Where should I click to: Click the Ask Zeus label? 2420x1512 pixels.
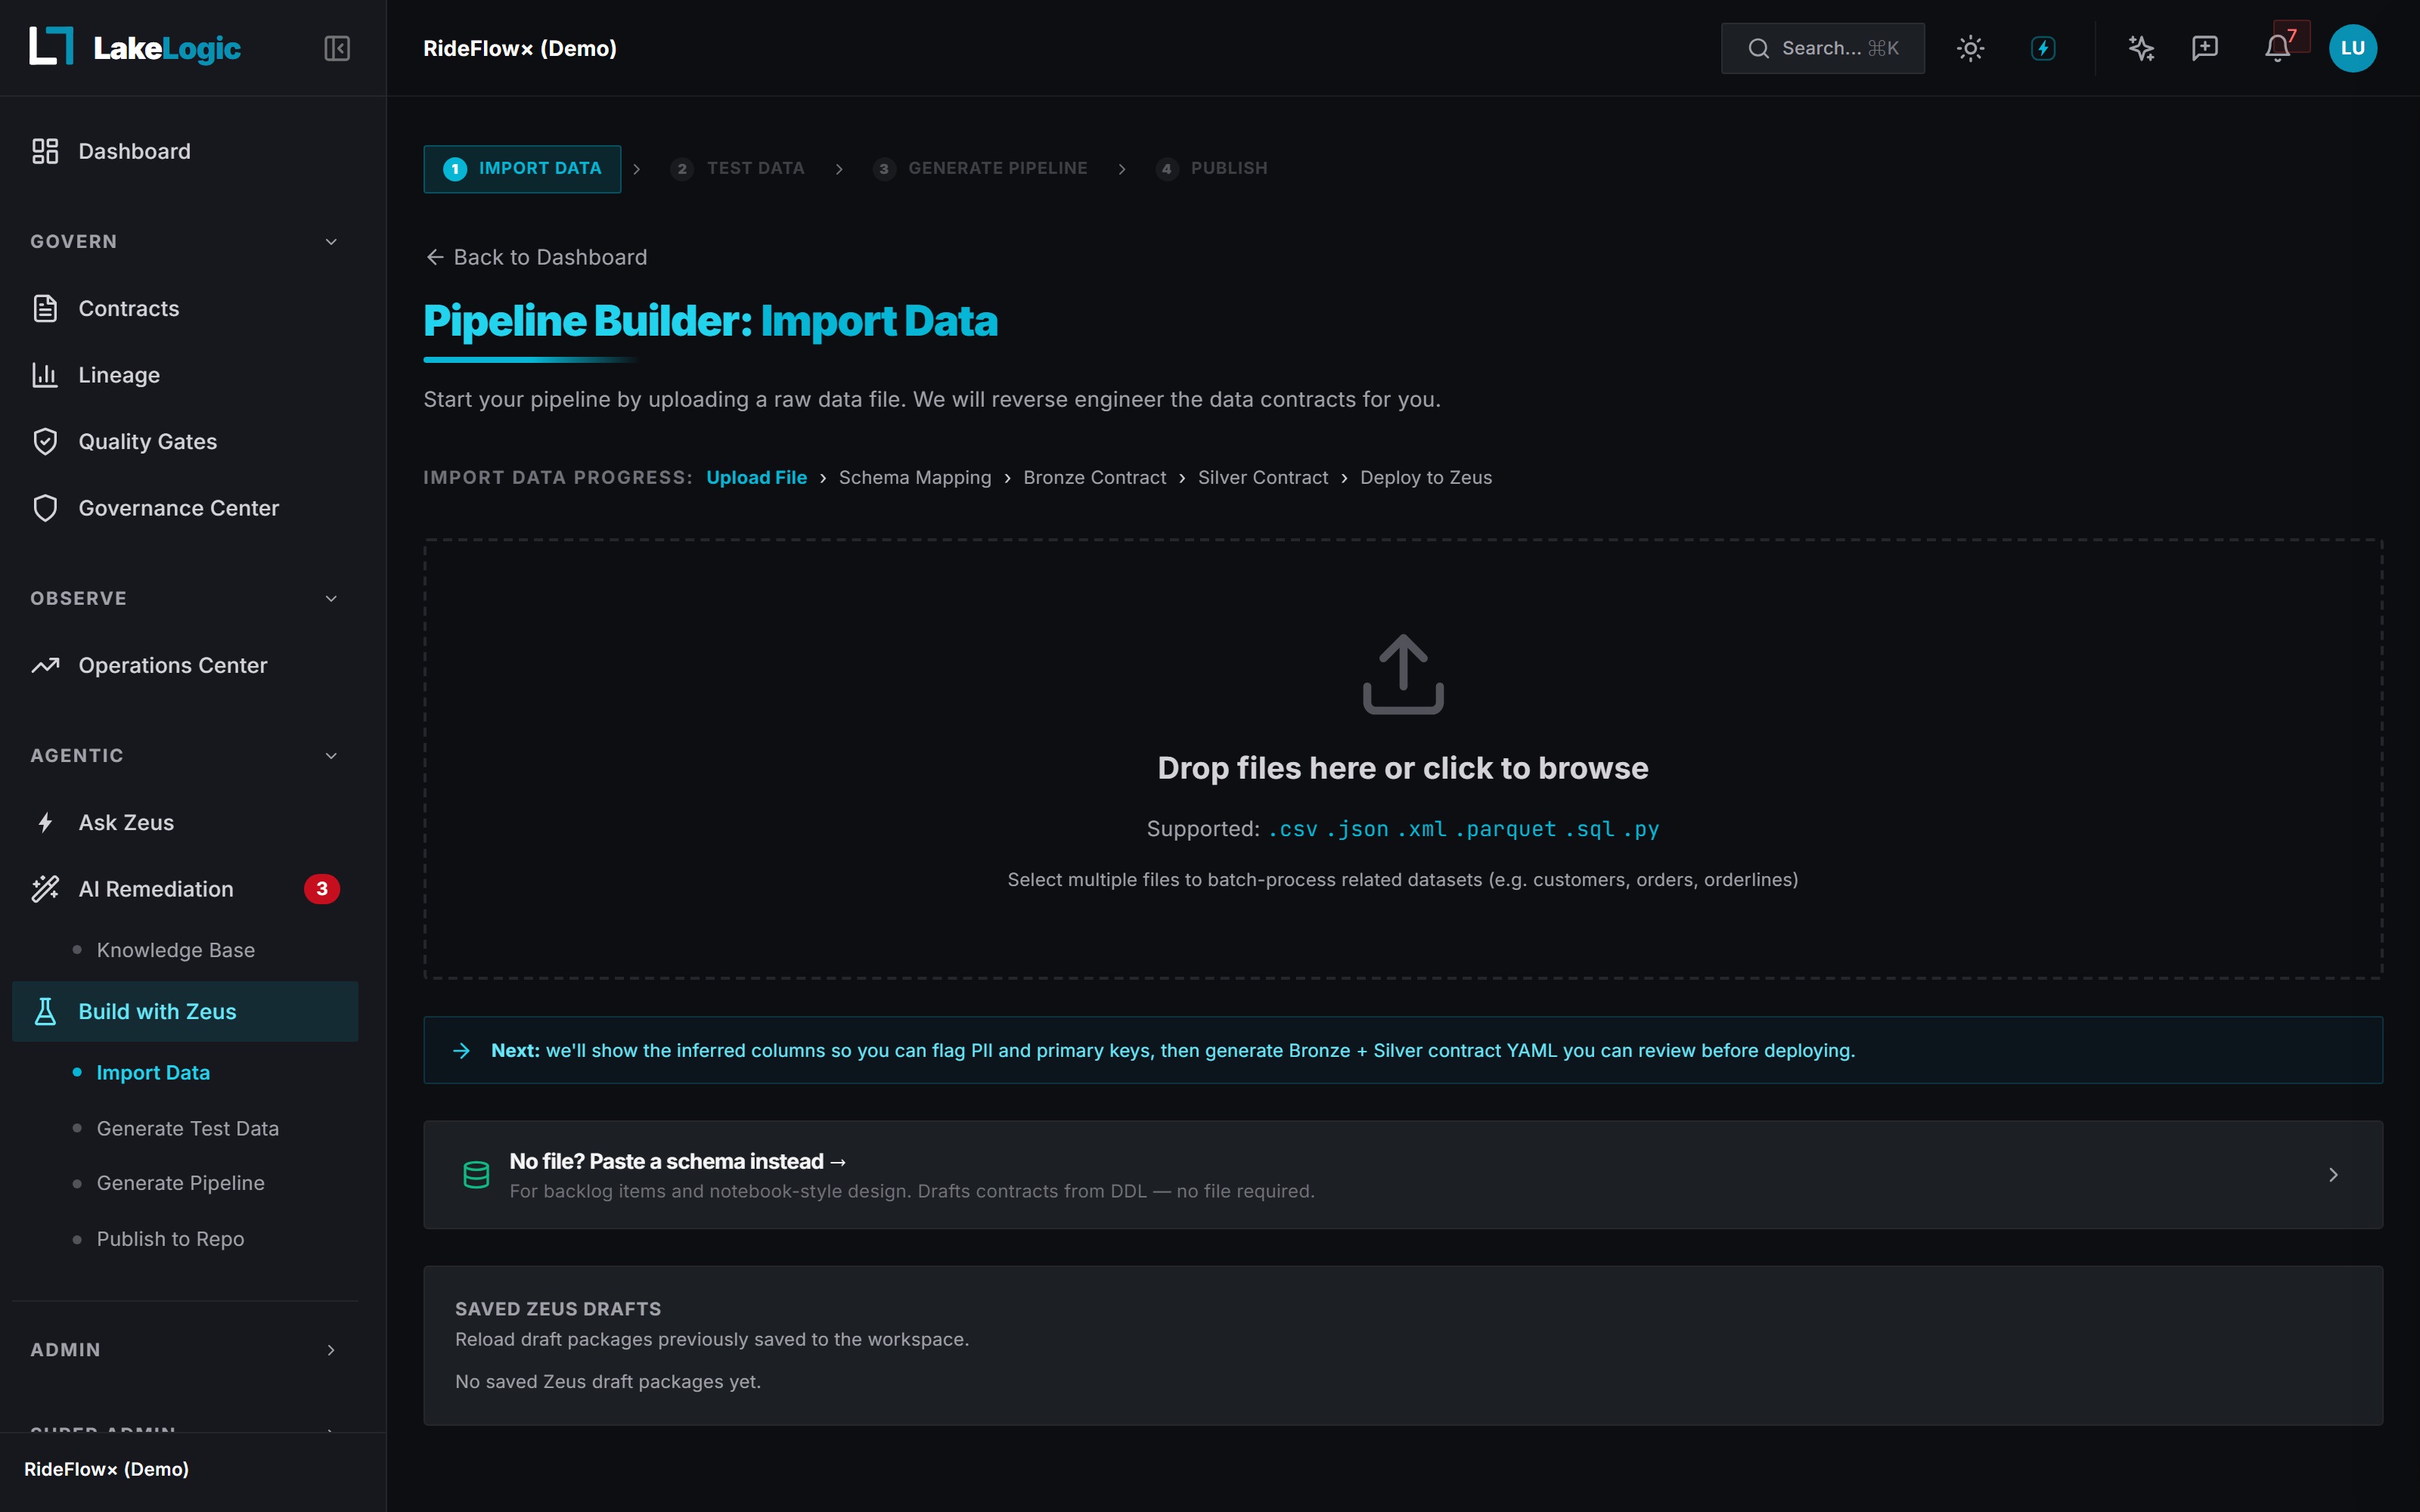pos(126,822)
